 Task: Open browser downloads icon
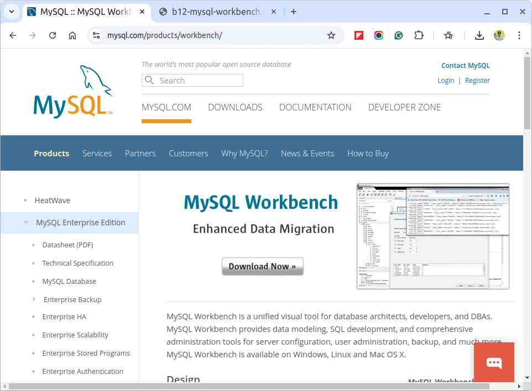click(479, 35)
